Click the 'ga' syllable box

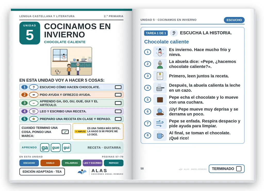pos(45,148)
